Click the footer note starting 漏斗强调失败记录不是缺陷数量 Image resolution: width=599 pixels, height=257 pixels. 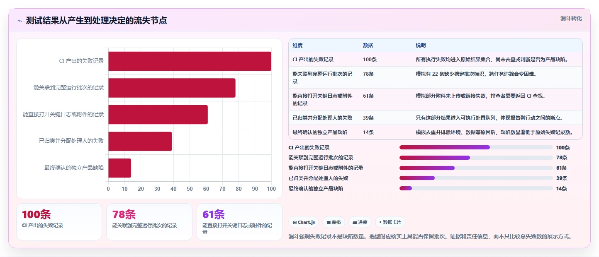pos(430,237)
